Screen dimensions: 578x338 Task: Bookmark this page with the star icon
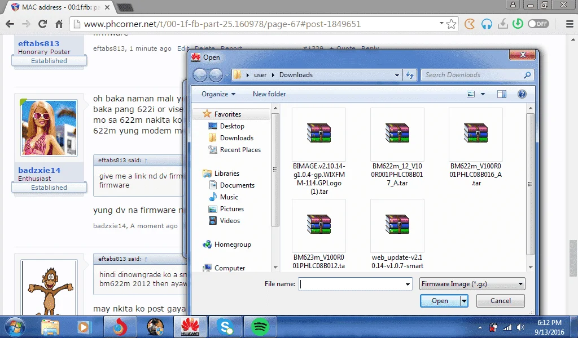(451, 24)
